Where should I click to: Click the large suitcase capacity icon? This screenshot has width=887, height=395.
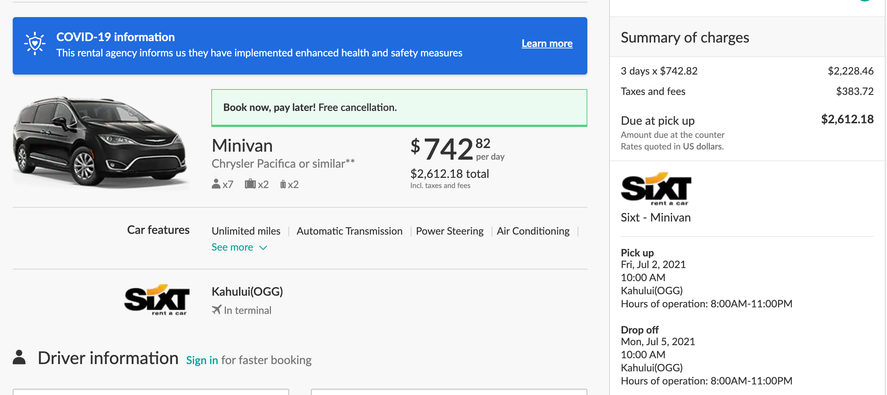point(250,184)
